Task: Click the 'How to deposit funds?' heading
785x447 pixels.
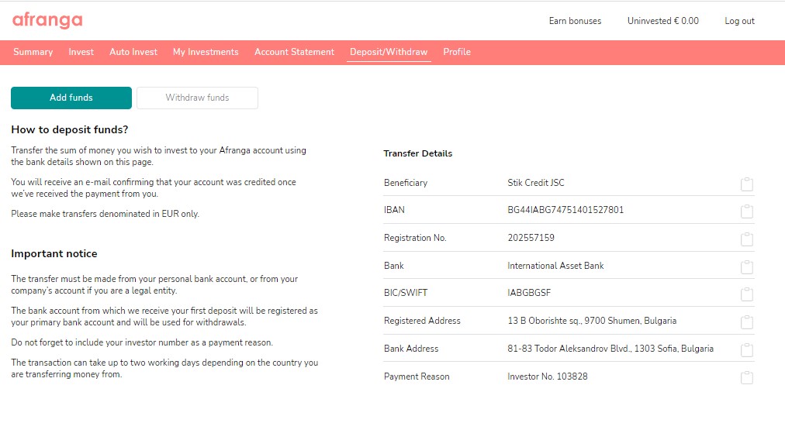Action: 70,130
